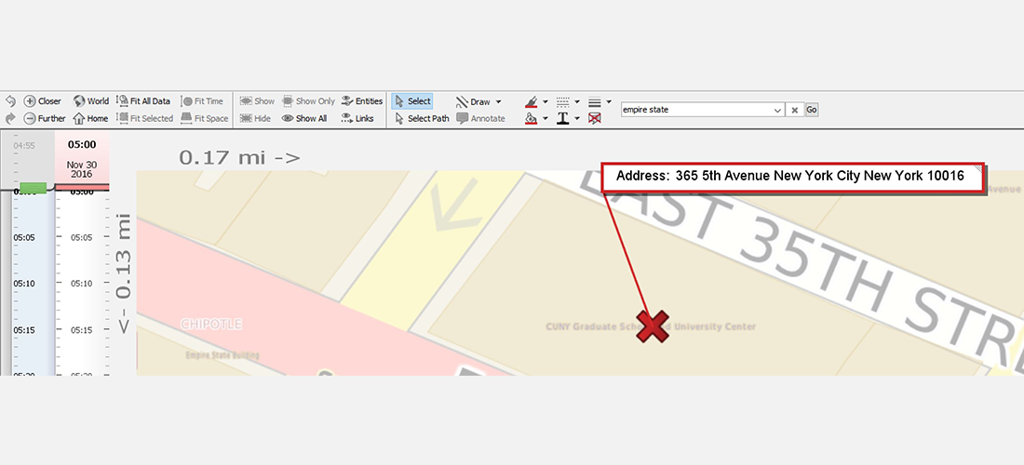This screenshot has width=1024, height=465.
Task: Click the text format T icon
Action: coord(563,118)
